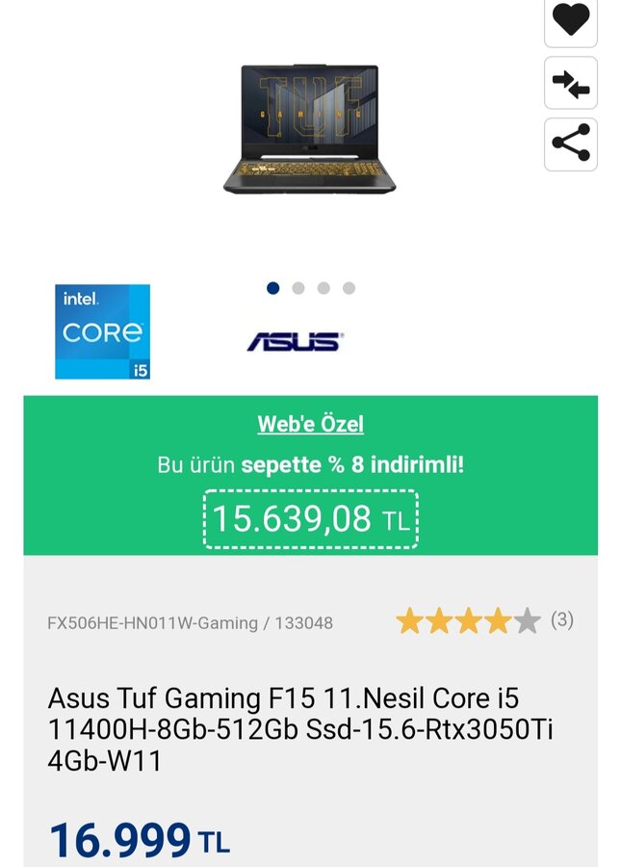Switch to the second image carousel dot
The height and width of the screenshot is (867, 621).
click(x=298, y=288)
